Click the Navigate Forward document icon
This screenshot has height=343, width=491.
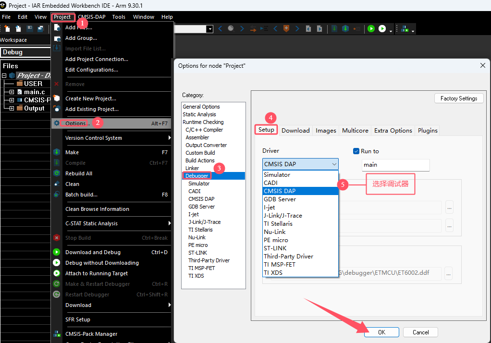point(319,29)
